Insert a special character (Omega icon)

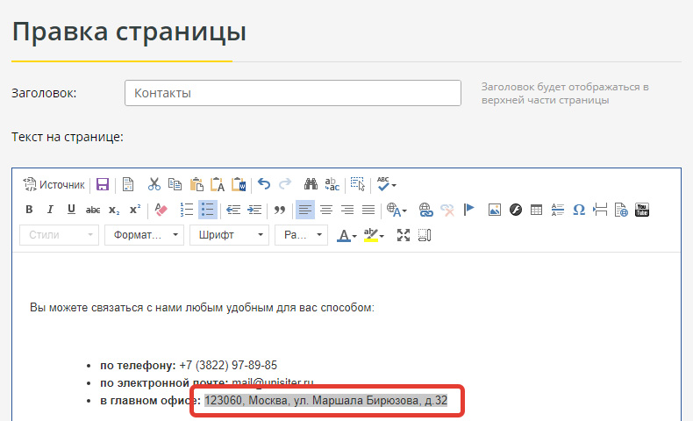click(x=579, y=210)
